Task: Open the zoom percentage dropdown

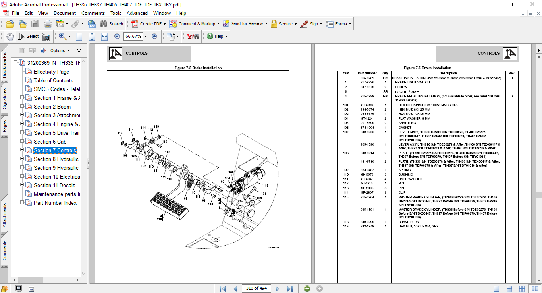Action: [145, 36]
